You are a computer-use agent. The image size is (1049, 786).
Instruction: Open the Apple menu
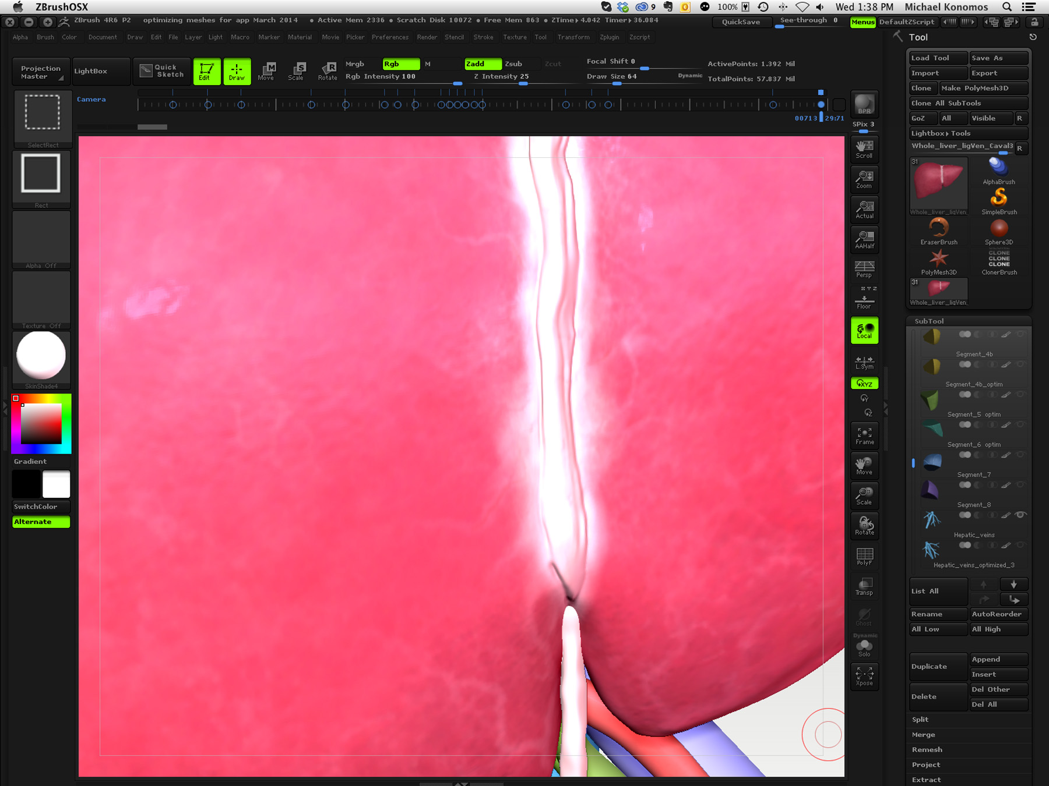[18, 7]
